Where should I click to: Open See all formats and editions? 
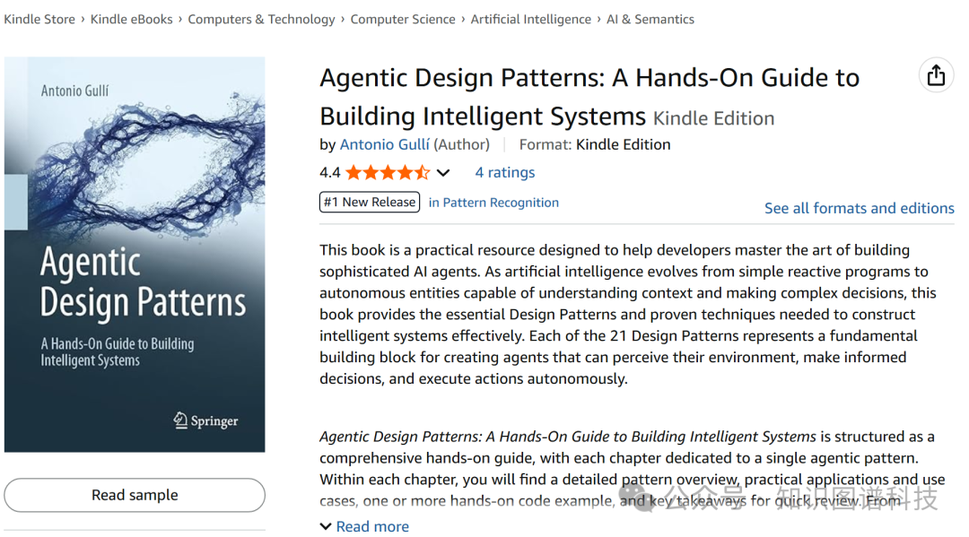[x=859, y=208]
